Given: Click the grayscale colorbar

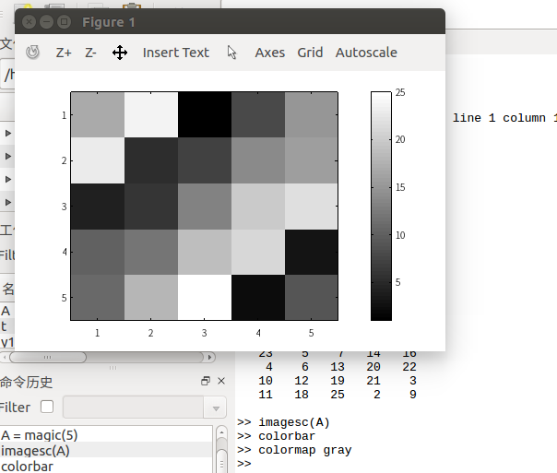Looking at the screenshot, I should [381, 206].
